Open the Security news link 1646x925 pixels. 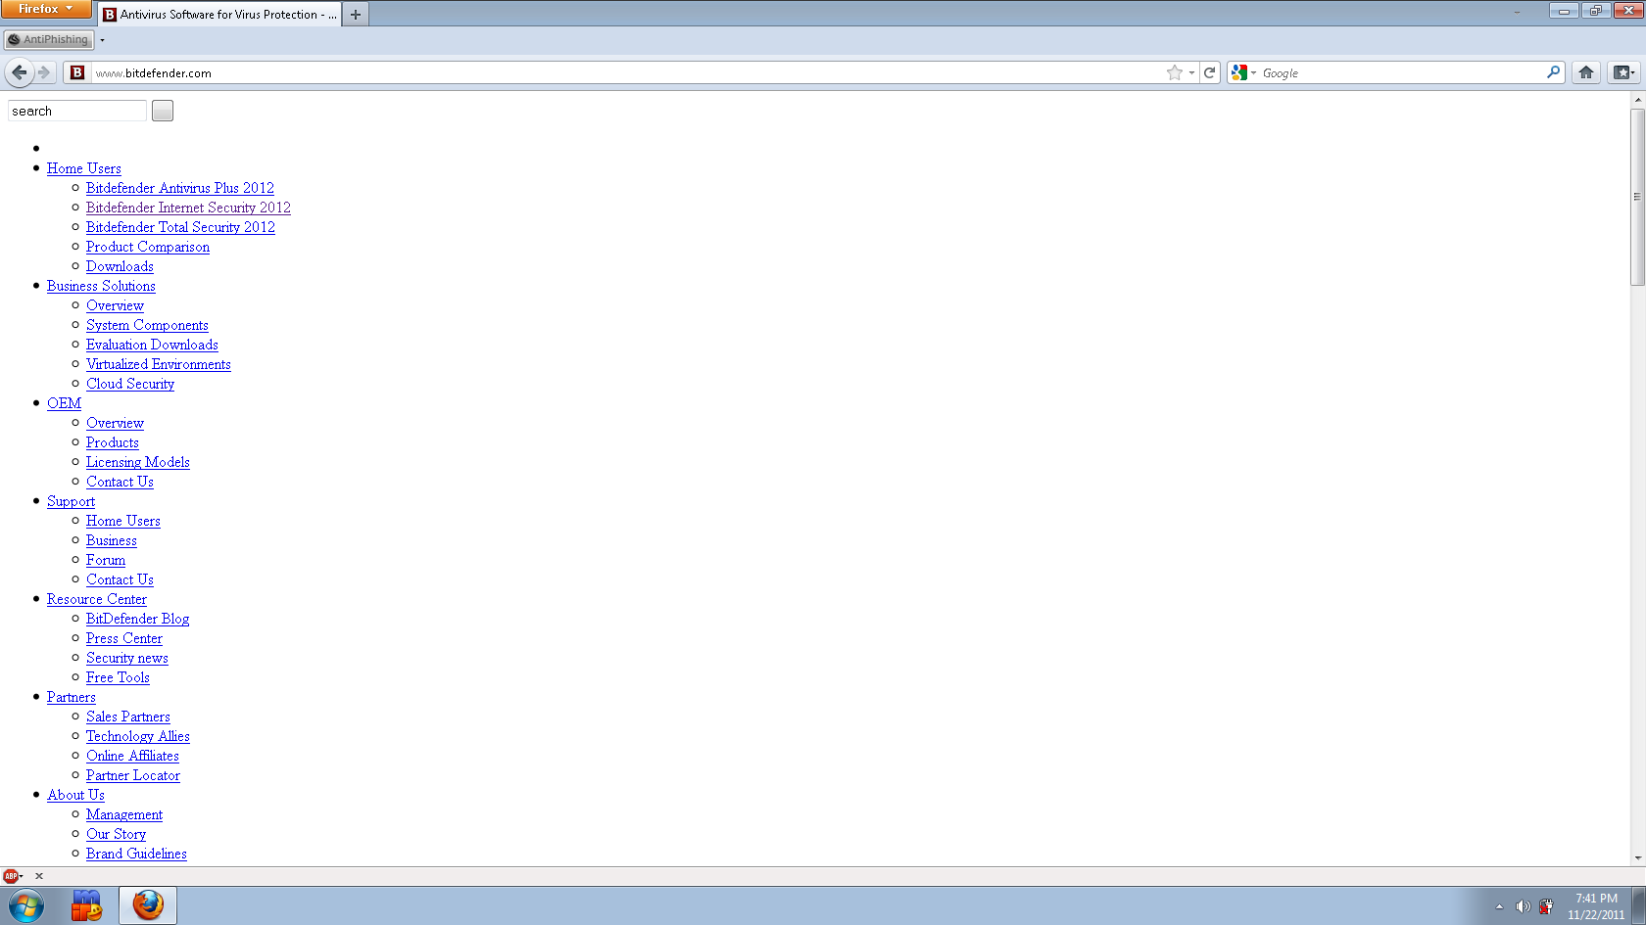pos(127,658)
